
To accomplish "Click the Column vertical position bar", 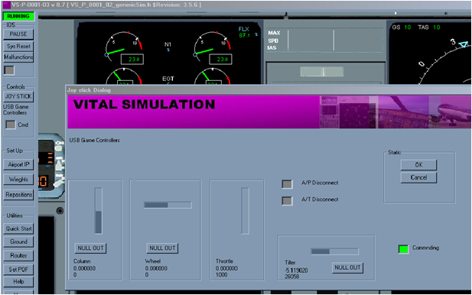I will 98,210.
